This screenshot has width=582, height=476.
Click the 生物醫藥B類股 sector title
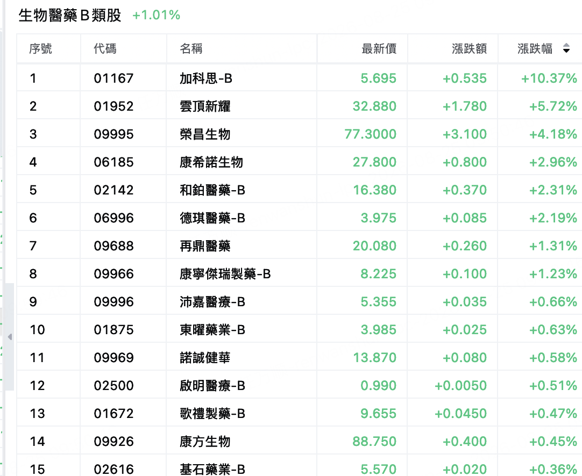click(x=70, y=15)
